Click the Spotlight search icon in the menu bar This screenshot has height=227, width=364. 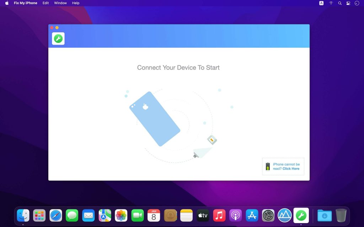pos(340,3)
